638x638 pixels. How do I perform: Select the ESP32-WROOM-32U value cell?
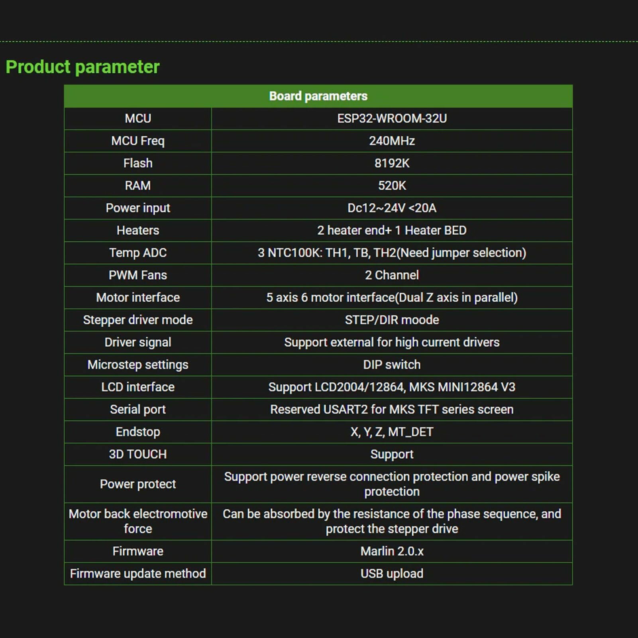tap(392, 118)
